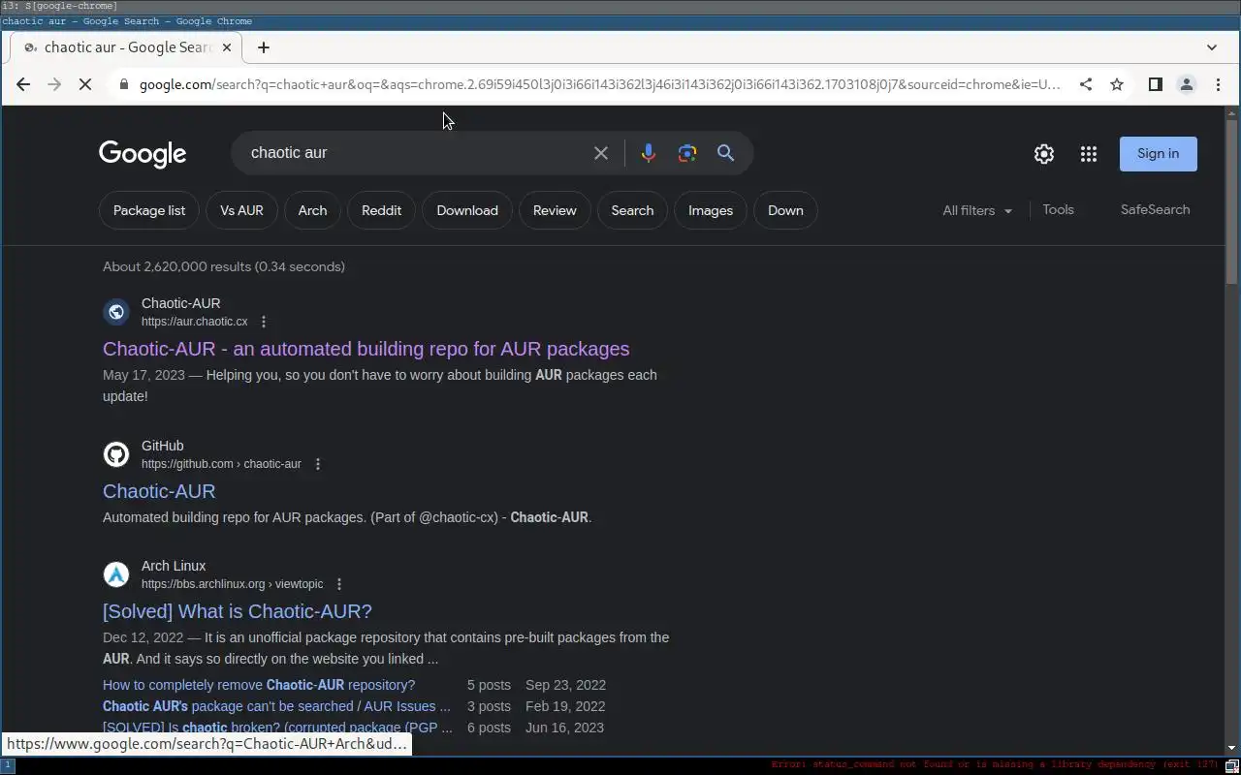Open more options for aur.chaotic.cx result

[264, 322]
